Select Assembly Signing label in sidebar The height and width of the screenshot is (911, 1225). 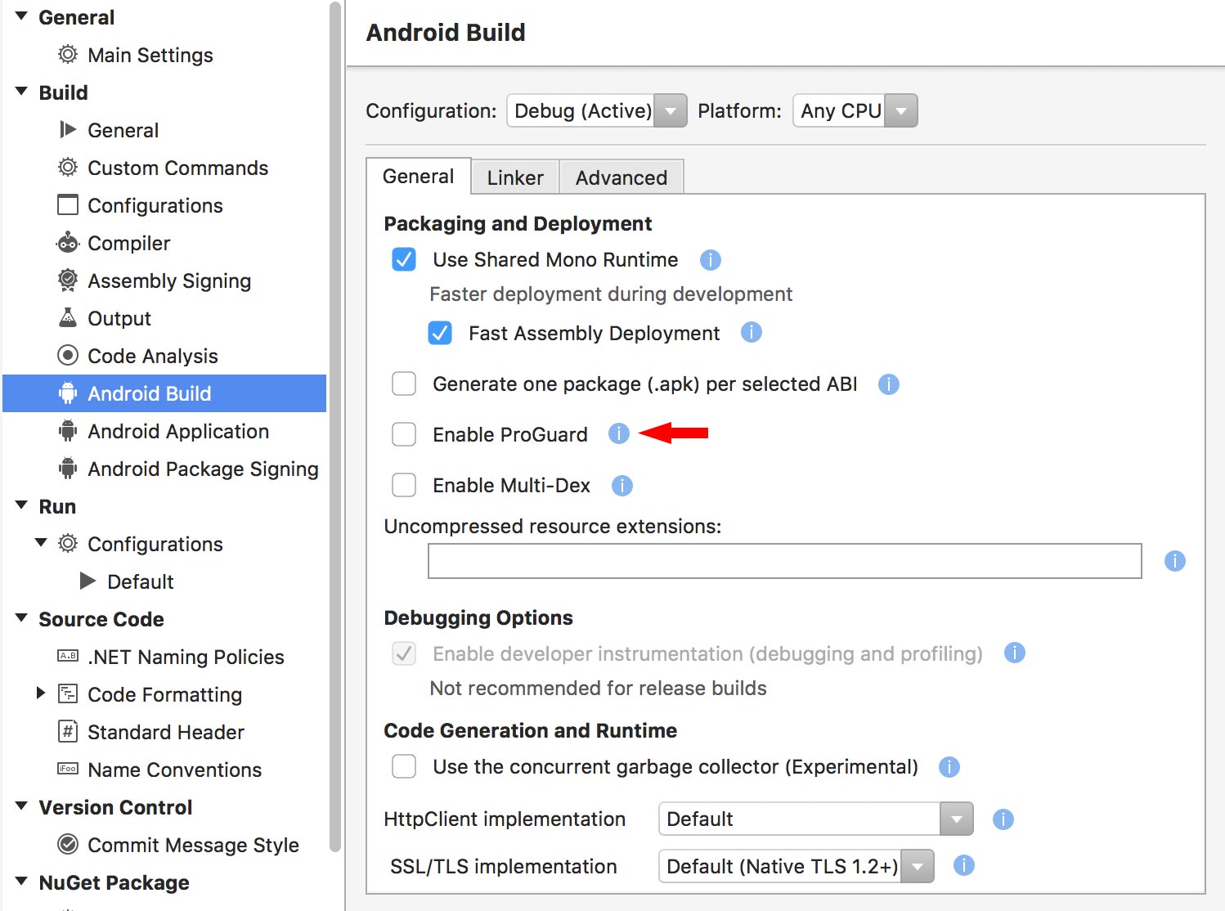coord(169,280)
